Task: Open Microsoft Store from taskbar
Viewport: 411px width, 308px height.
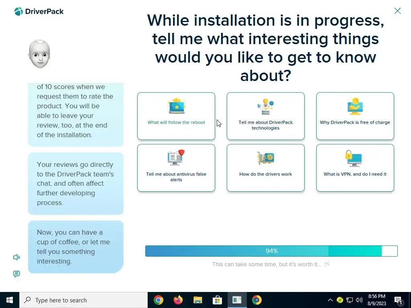Action: pos(217,300)
